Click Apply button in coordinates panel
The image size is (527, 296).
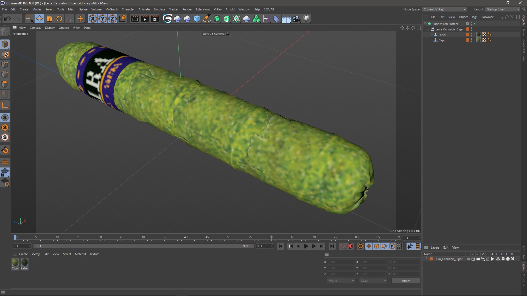click(405, 280)
